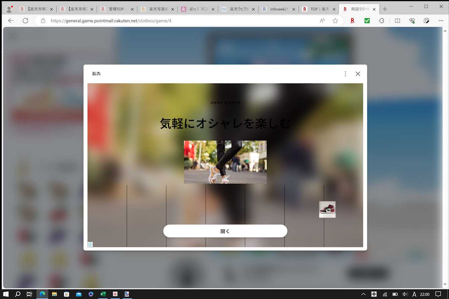
Task: Open a new browser tab
Action: tap(385, 9)
